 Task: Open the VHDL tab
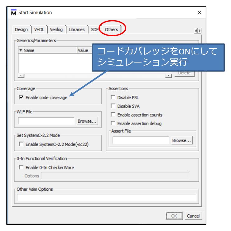pos(39,30)
